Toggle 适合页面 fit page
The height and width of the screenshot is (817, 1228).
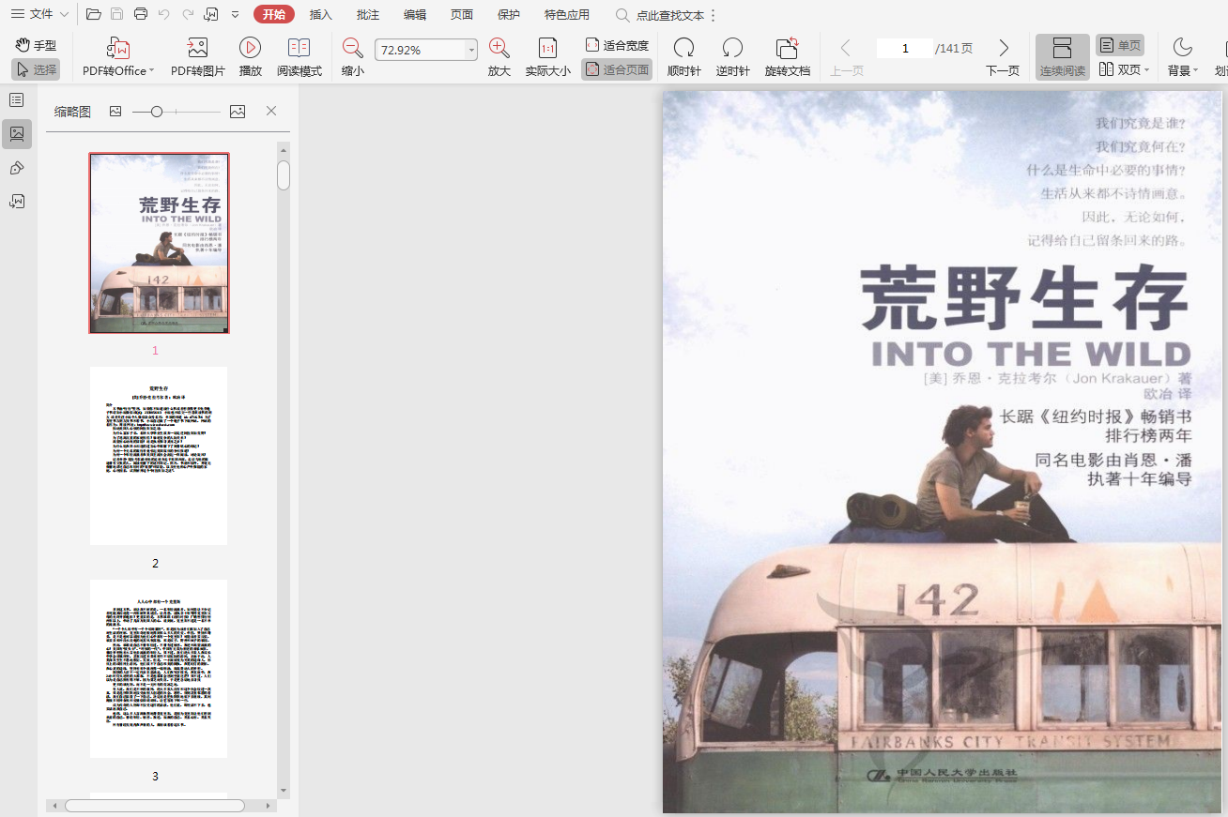(617, 69)
